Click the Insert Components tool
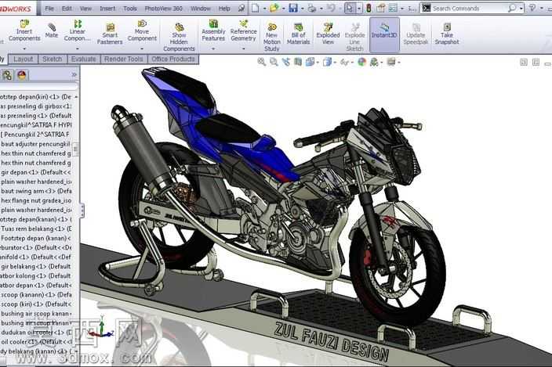This screenshot has height=367, width=552. tap(24, 31)
